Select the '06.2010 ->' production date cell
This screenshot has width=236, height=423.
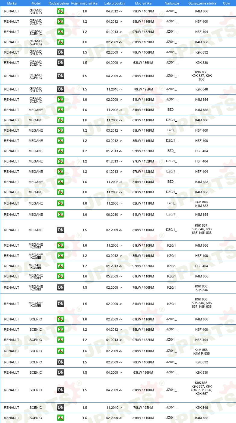[114, 215]
